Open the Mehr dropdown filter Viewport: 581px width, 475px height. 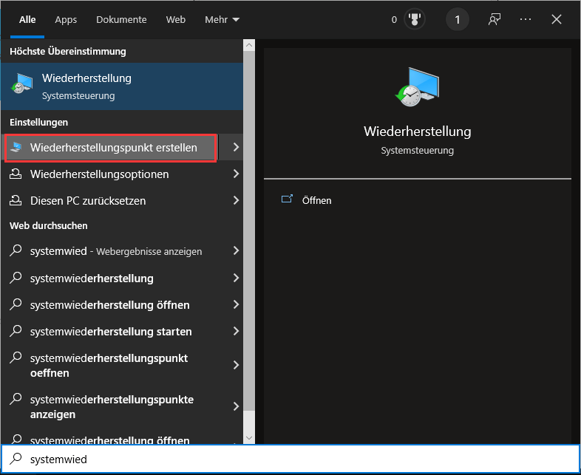tap(222, 20)
